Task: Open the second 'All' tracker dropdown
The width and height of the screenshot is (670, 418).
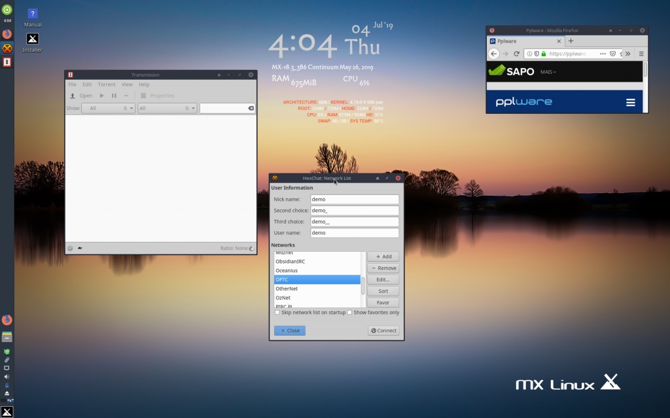Action: (167, 107)
